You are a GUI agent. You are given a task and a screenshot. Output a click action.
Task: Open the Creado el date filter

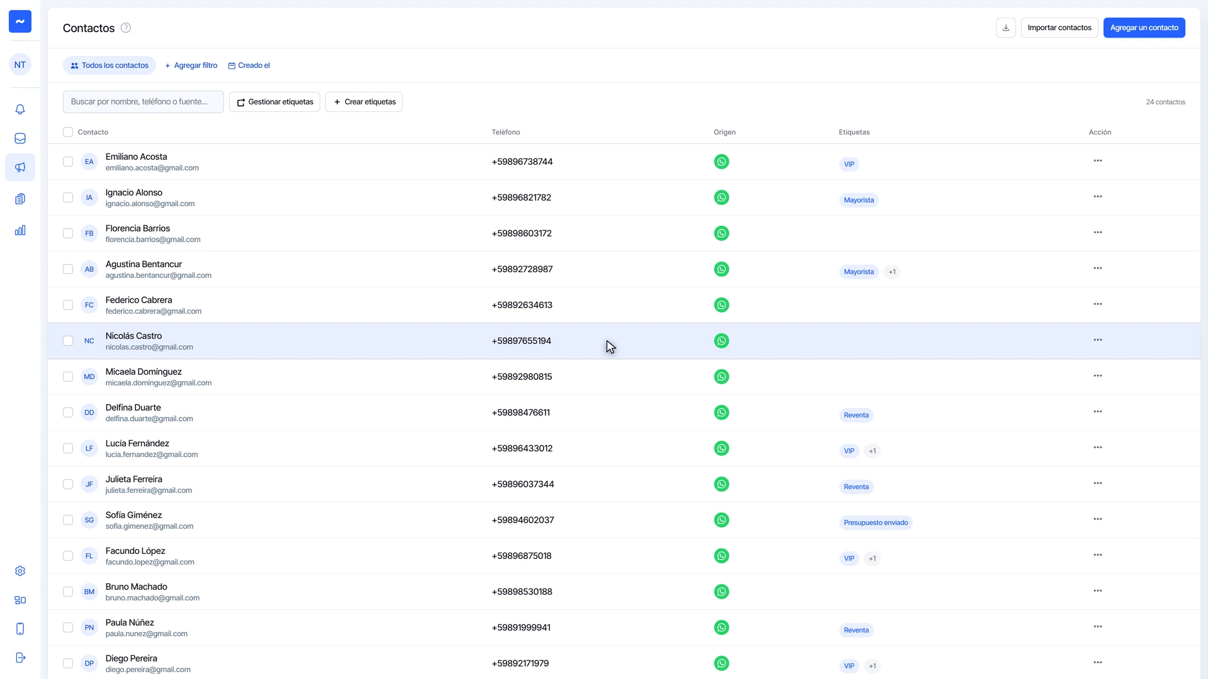pyautogui.click(x=249, y=65)
